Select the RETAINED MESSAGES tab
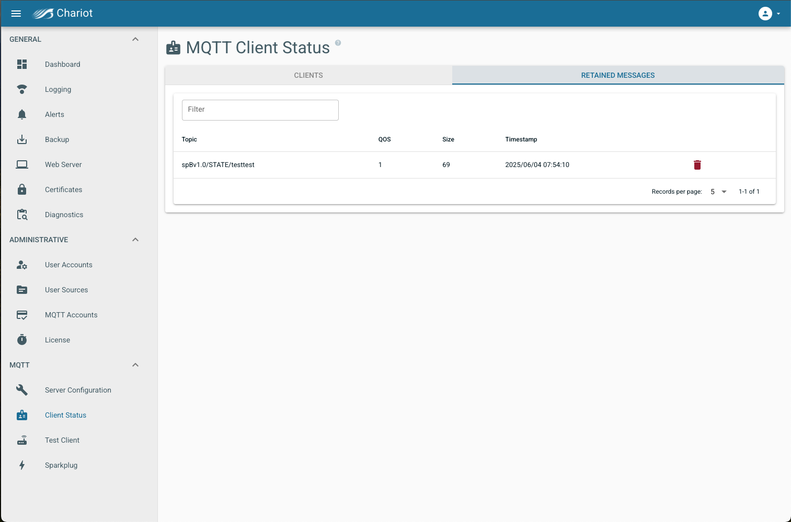 click(618, 75)
